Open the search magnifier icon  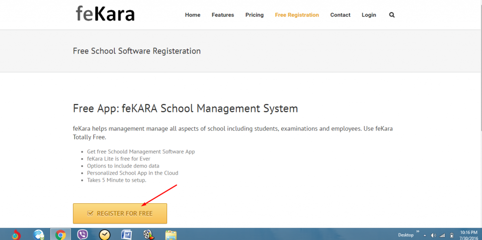coord(392,15)
